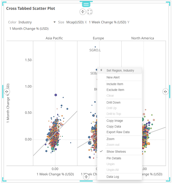Click the lightning bolt action icon
This screenshot has width=172, height=184.
(101, 70)
